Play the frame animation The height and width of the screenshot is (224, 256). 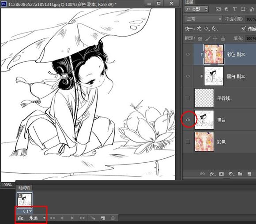point(72,218)
